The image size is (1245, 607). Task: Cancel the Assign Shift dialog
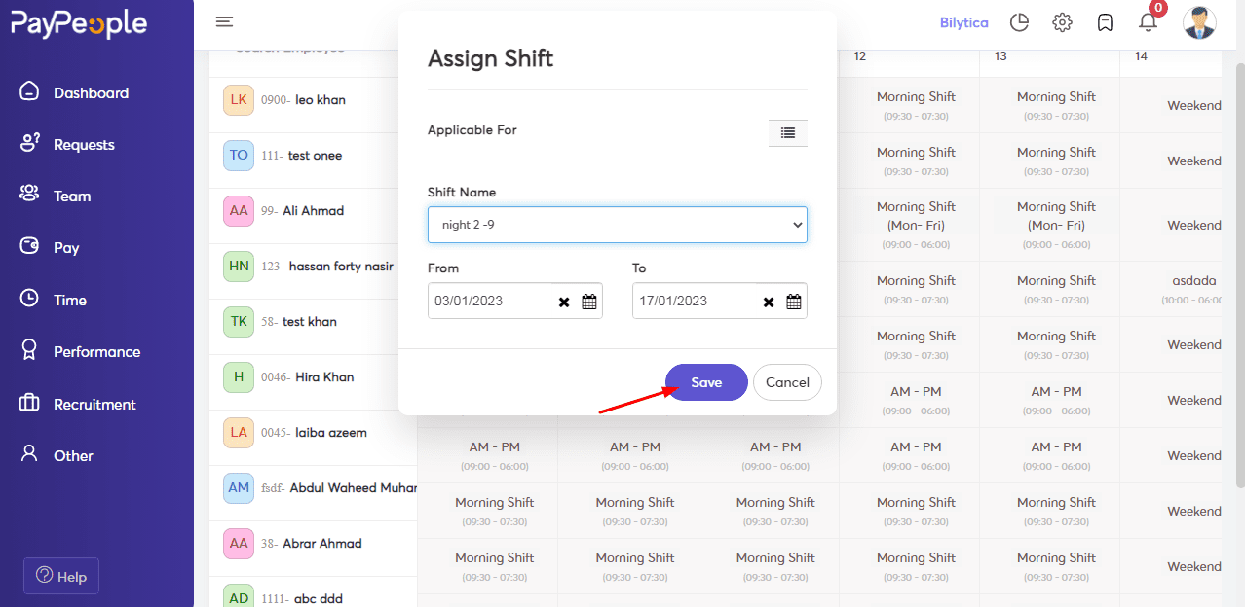pyautogui.click(x=787, y=382)
